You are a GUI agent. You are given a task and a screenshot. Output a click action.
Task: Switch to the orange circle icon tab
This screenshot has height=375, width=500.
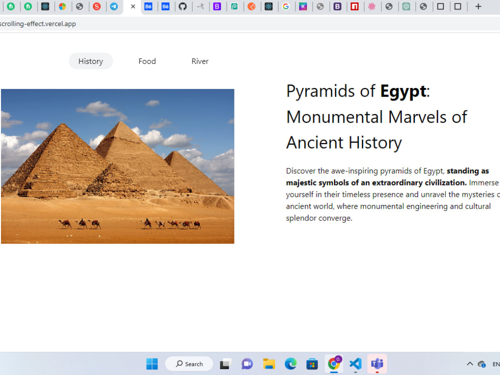[251, 6]
